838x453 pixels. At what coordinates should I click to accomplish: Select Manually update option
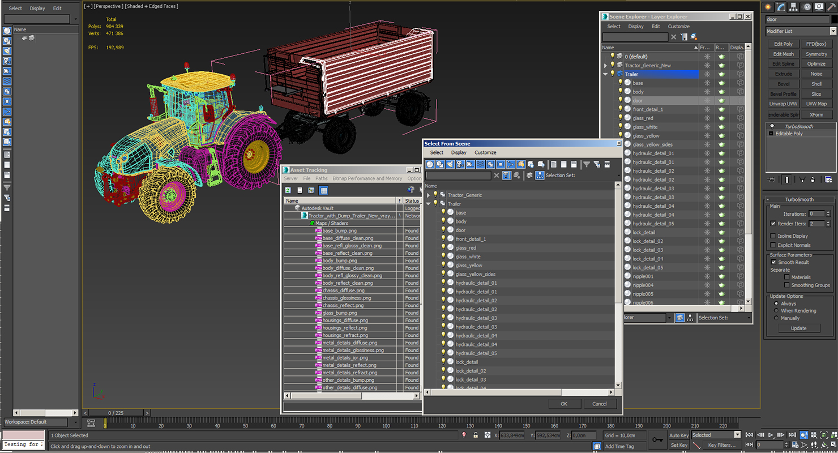pos(776,318)
